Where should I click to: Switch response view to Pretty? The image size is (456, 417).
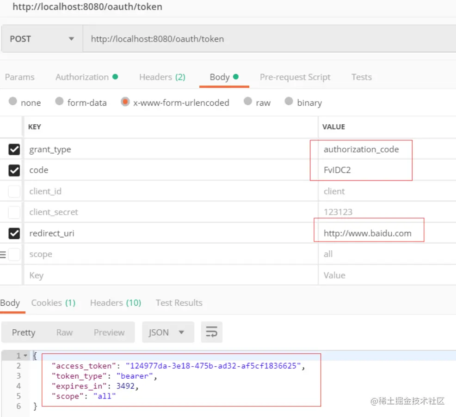coord(24,332)
